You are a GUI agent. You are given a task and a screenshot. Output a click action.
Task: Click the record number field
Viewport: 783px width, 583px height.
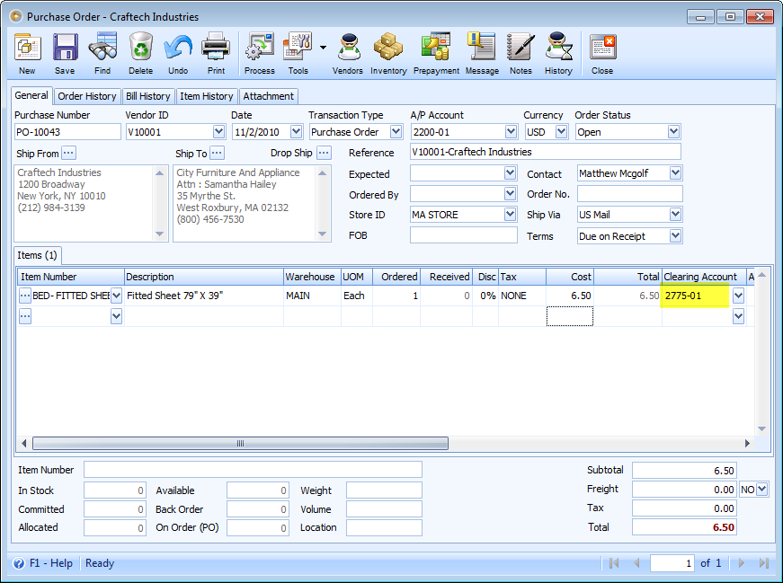tap(672, 563)
